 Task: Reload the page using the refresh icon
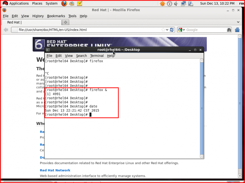pyautogui.click(x=172, y=30)
